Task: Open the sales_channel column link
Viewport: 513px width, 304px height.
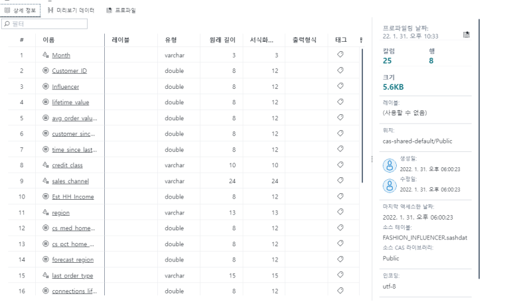Action: point(70,181)
